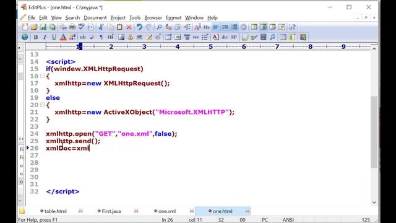Open the color palette grid icon
Viewport: 396px width, 223px height.
(72, 37)
